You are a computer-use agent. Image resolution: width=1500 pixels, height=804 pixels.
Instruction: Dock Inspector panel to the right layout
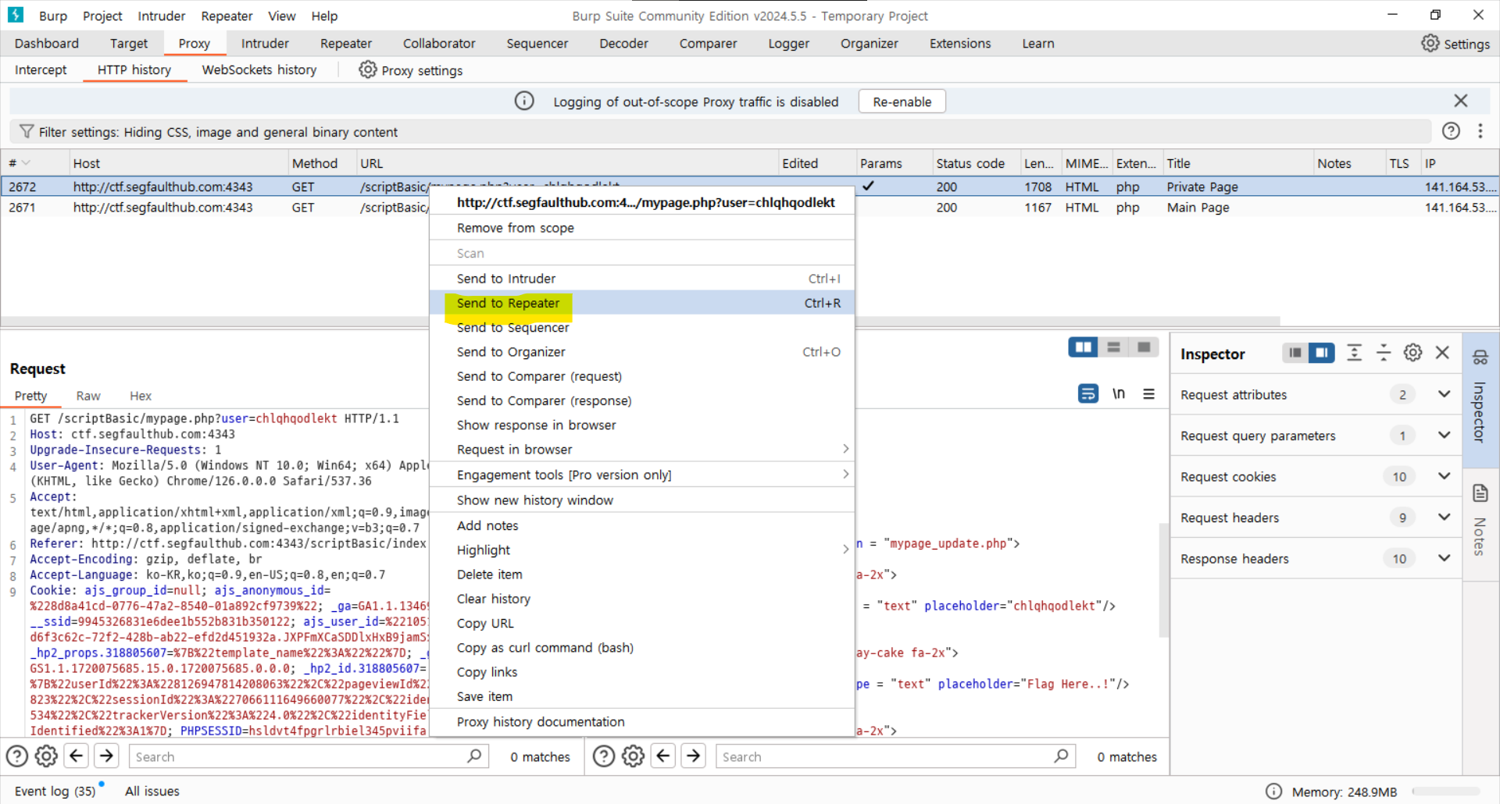[x=1321, y=353]
